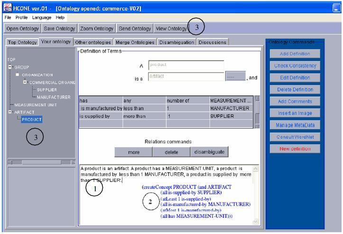Click Insert an Image button

295,113
